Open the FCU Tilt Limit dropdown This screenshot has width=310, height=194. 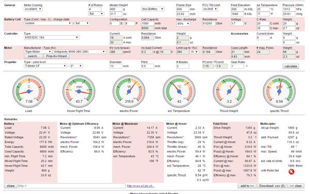pos(210,9)
